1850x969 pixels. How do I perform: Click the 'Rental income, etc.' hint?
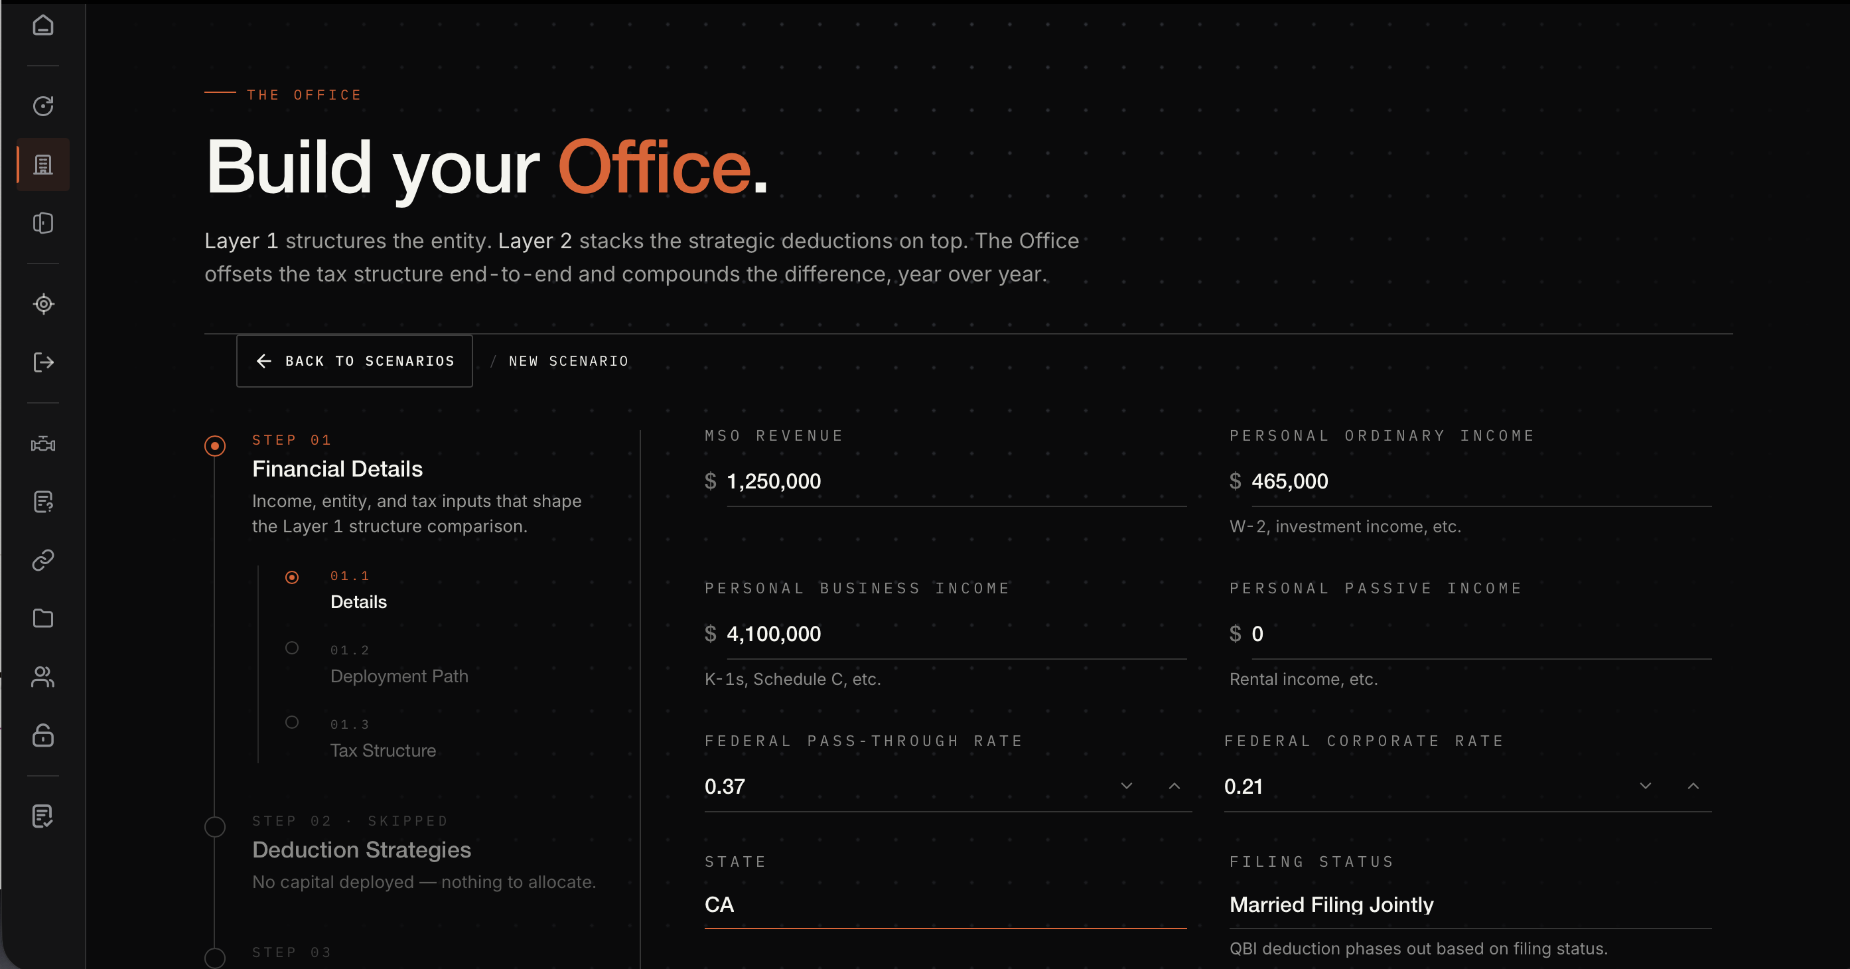click(1303, 679)
